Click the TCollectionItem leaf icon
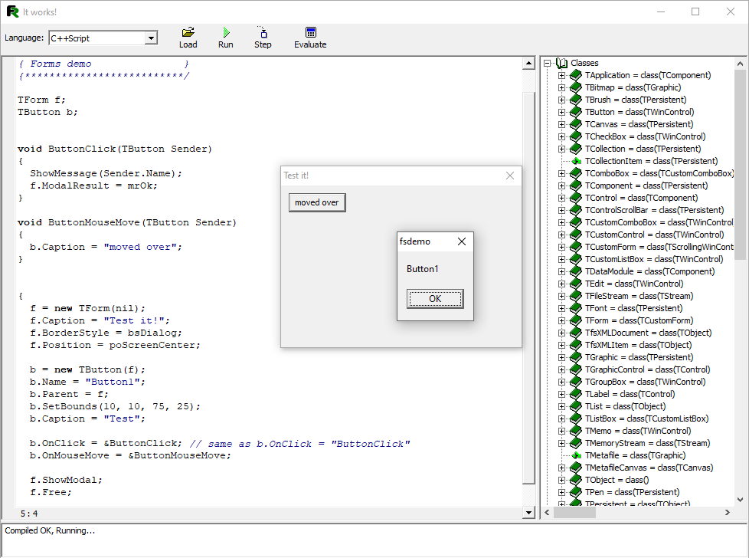Image resolution: width=749 pixels, height=558 pixels. pos(576,161)
